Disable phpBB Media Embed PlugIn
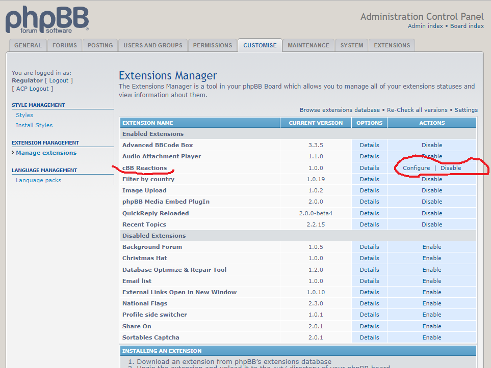Screen dimensions: 491x368 pyautogui.click(x=432, y=202)
